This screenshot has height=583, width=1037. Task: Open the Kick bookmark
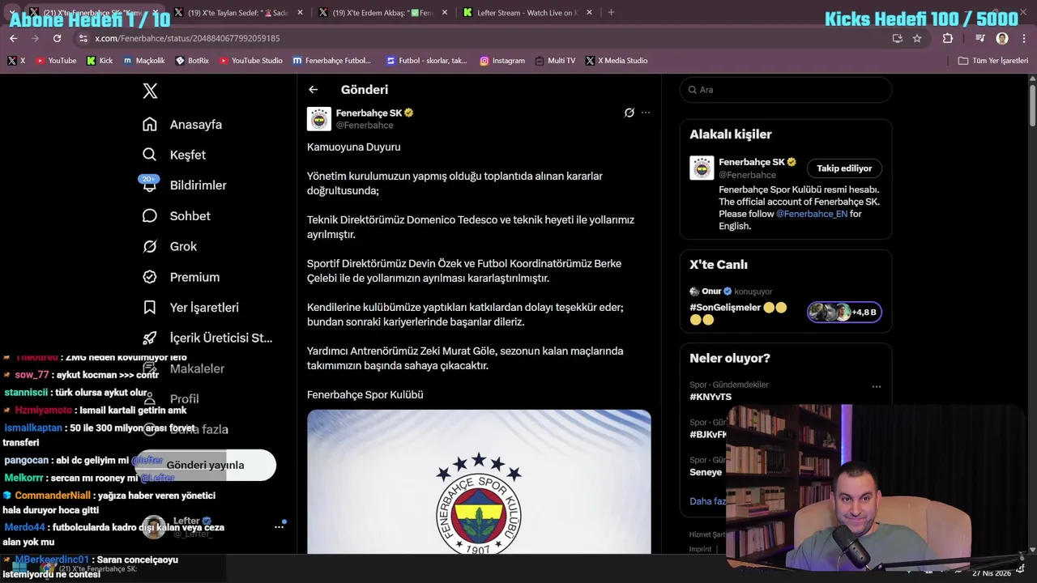coord(100,61)
